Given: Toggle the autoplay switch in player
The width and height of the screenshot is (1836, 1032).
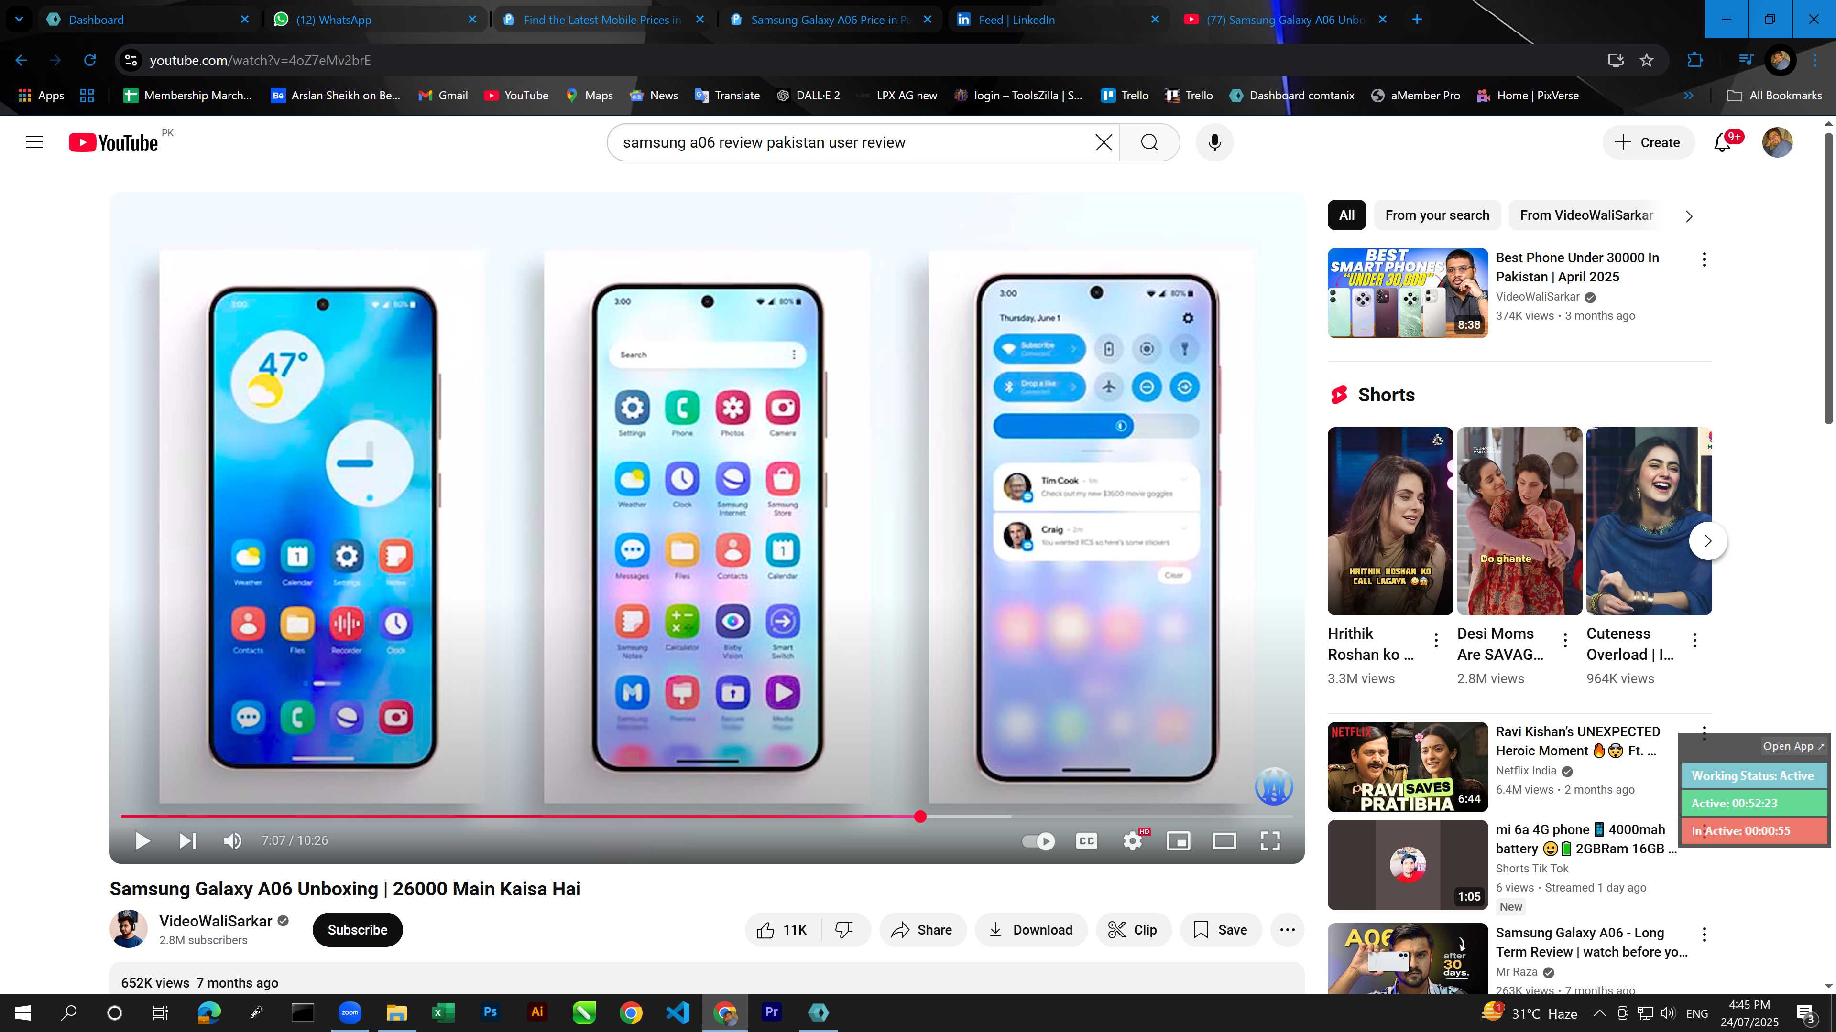Looking at the screenshot, I should click(x=1038, y=841).
